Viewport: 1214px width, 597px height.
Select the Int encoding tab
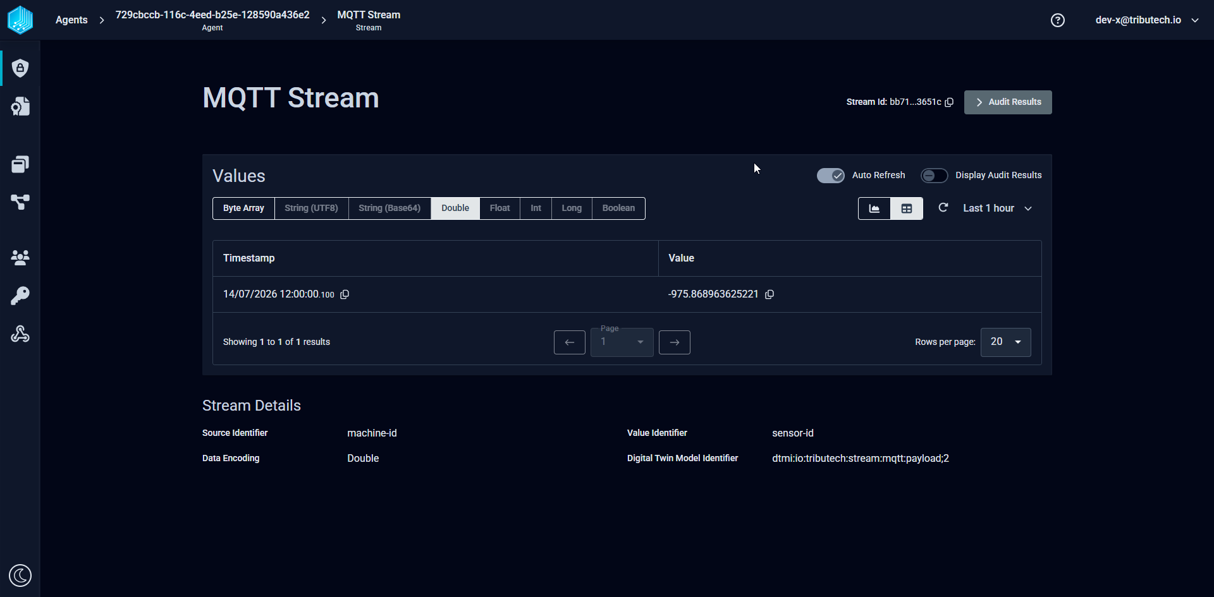(x=536, y=208)
